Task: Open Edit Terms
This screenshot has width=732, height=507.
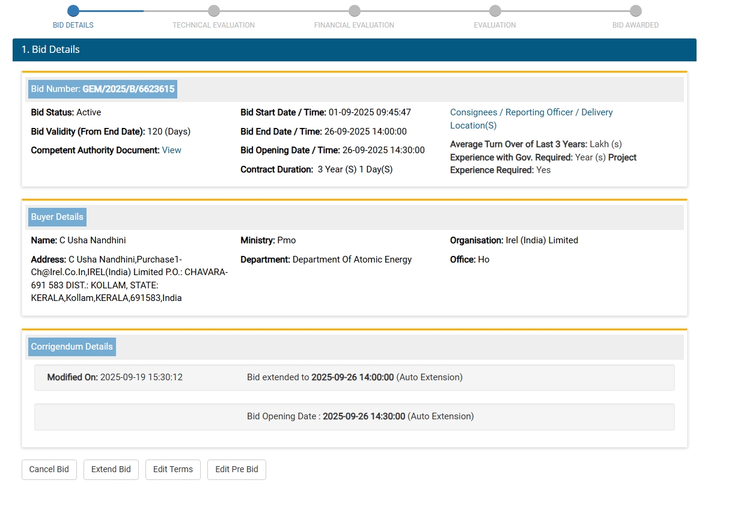Action: (x=173, y=469)
